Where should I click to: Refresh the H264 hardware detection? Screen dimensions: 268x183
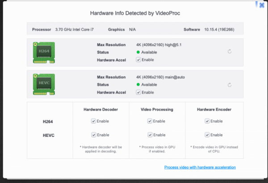[230, 52]
